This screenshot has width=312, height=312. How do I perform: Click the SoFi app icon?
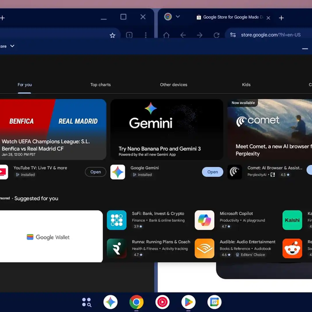pos(116,220)
